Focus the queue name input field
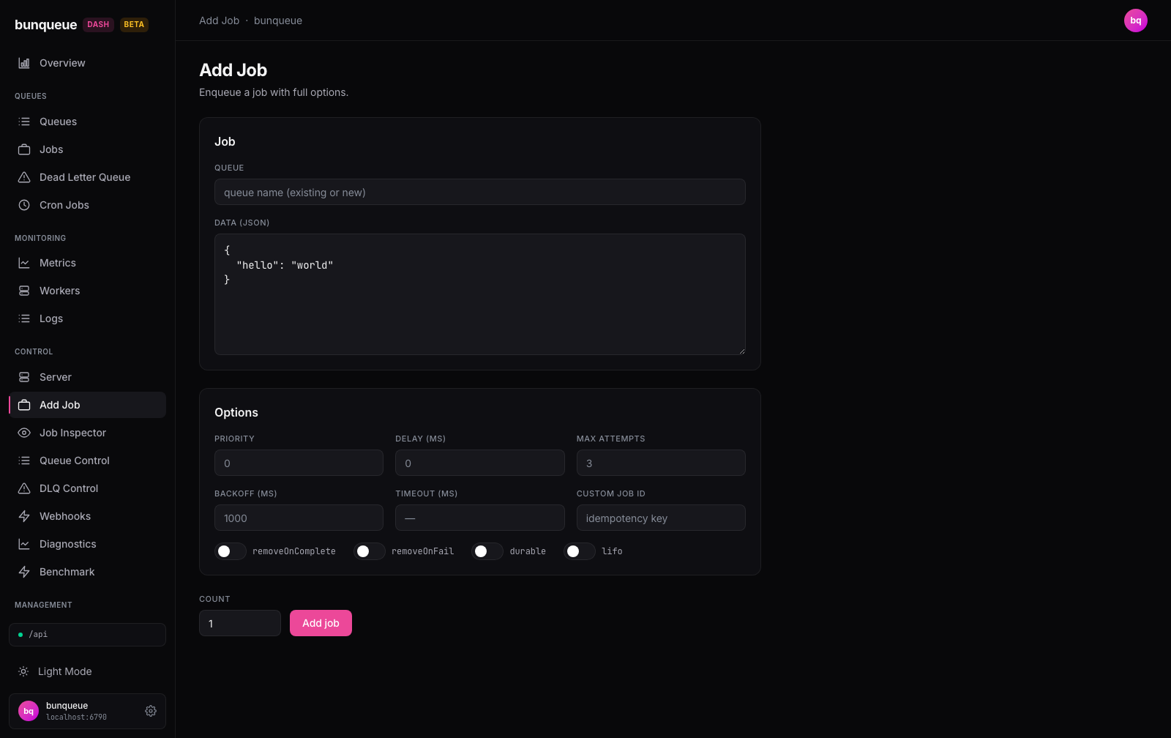Image resolution: width=1171 pixels, height=738 pixels. [480, 192]
